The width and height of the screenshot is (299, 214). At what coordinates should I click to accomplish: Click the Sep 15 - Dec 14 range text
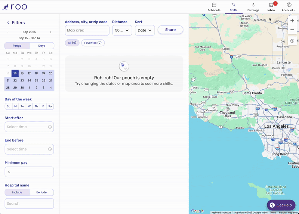pos(29,38)
